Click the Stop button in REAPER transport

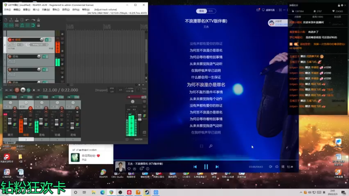click(34, 90)
